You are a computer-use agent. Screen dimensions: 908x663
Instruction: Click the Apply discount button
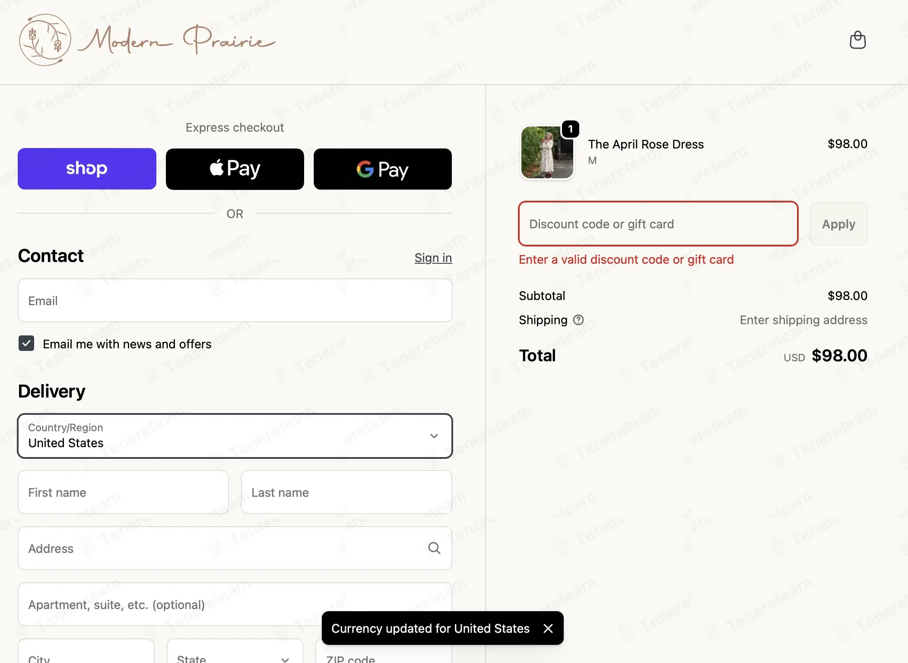point(838,224)
